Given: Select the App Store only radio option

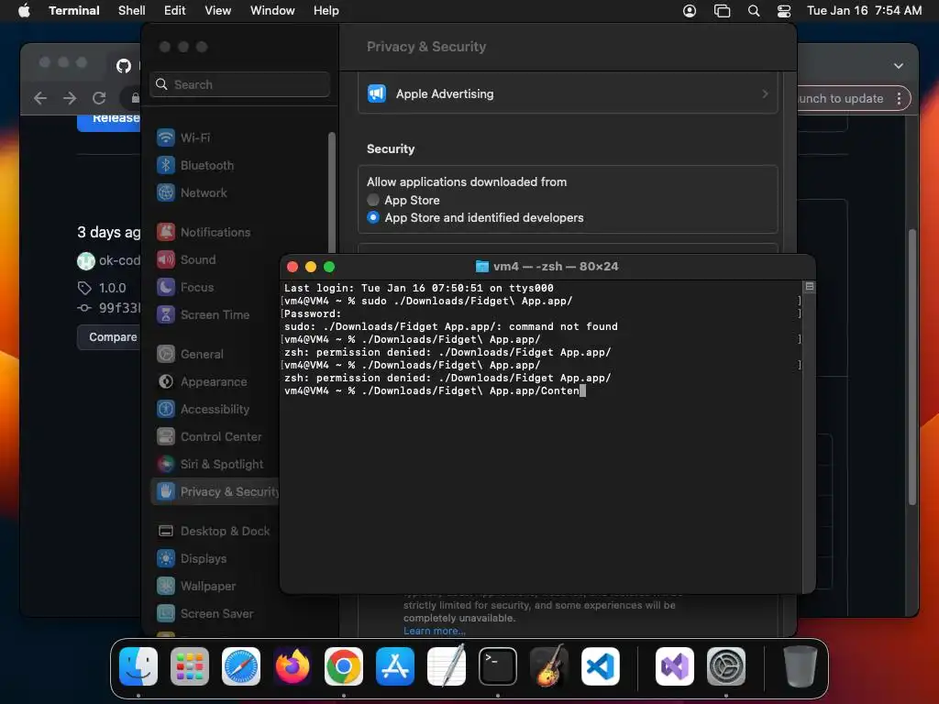Looking at the screenshot, I should point(373,200).
